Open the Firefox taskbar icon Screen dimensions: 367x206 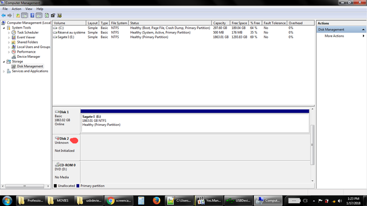click(157, 201)
